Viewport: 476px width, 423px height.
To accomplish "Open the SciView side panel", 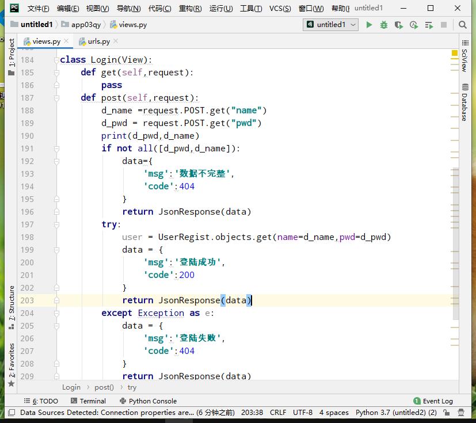I will (x=464, y=56).
